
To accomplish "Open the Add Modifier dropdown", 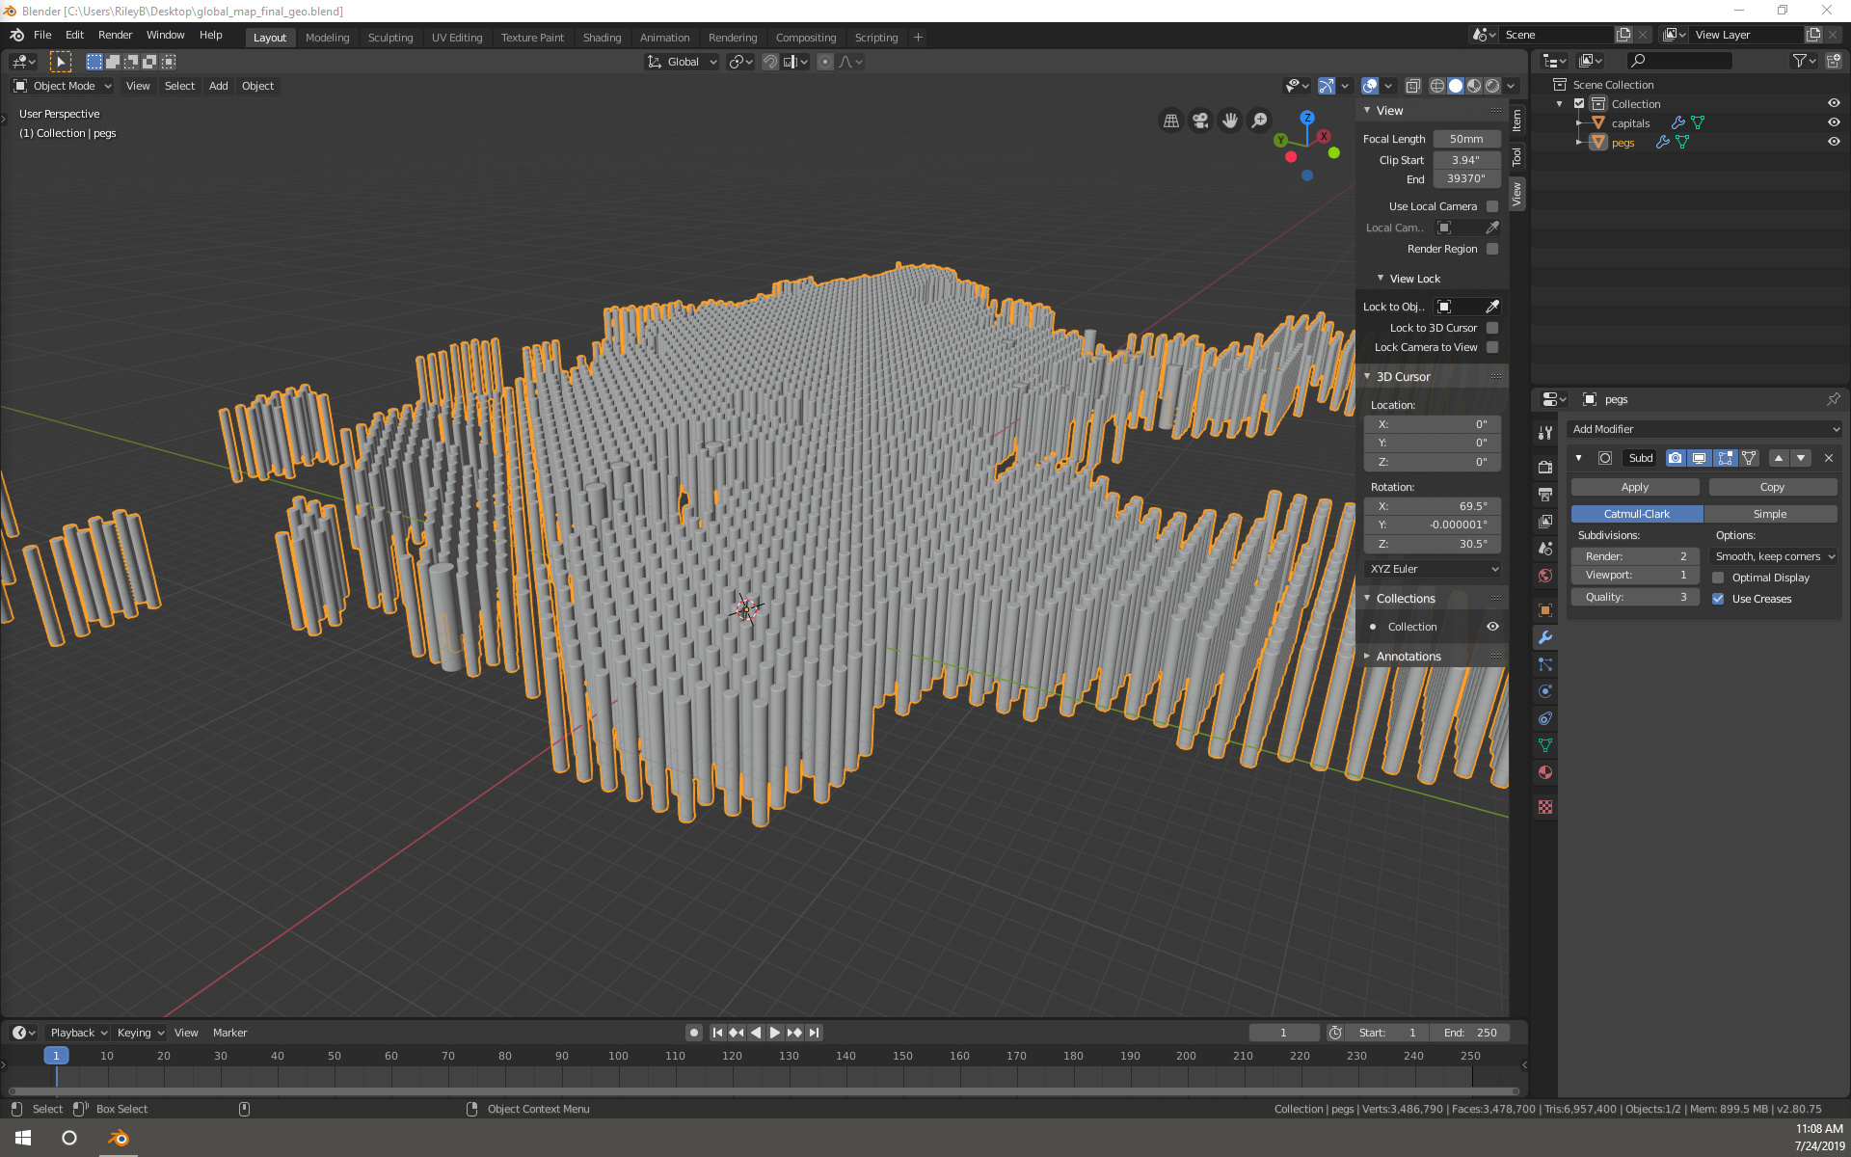I will click(x=1704, y=429).
